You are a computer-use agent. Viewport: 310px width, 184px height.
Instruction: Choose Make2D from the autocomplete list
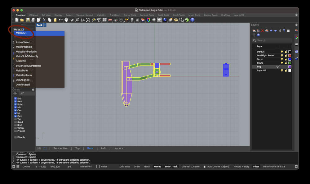tap(39, 33)
